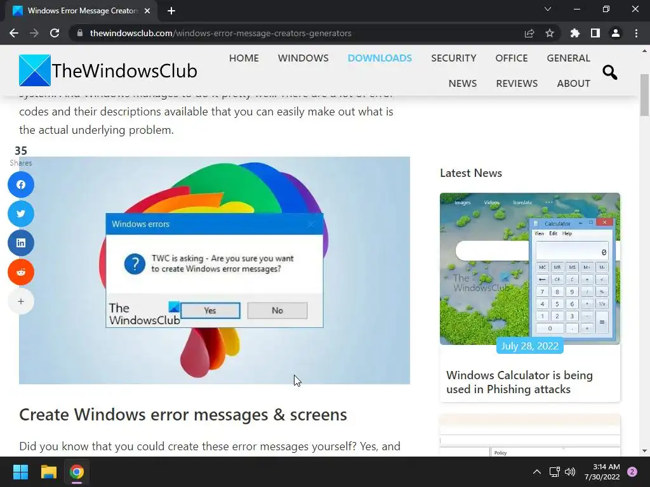Click the Chrome taskbar icon
The width and height of the screenshot is (650, 487).
coord(77,472)
